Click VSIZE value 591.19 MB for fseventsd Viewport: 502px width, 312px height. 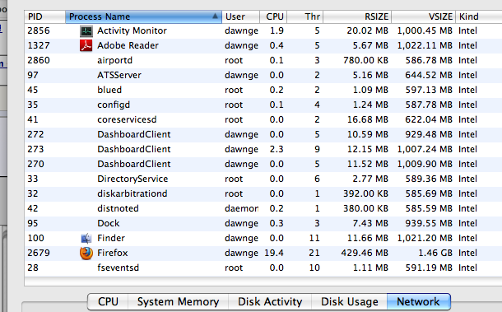[x=429, y=268]
